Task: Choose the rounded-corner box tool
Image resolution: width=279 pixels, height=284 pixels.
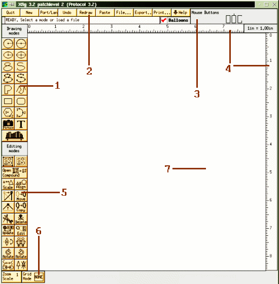Action: tap(21, 101)
